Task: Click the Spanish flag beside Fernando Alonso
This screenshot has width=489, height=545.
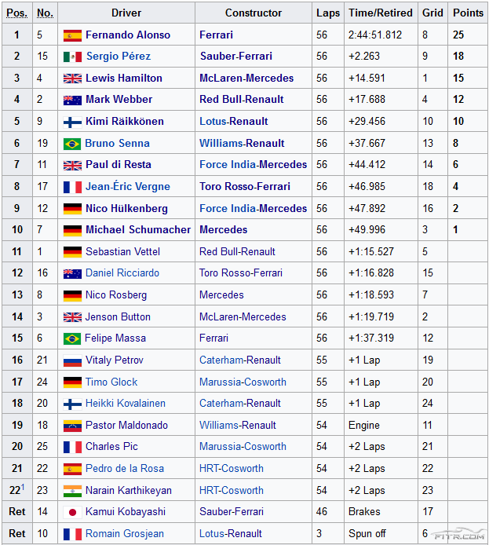Action: tap(72, 35)
